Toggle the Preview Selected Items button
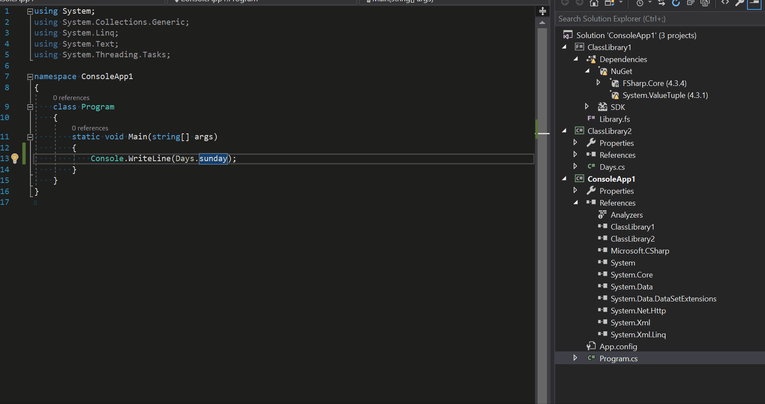This screenshot has height=404, width=765. [x=754, y=3]
